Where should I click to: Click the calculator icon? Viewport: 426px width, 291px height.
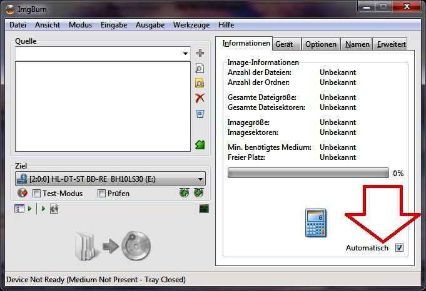pos(316,223)
